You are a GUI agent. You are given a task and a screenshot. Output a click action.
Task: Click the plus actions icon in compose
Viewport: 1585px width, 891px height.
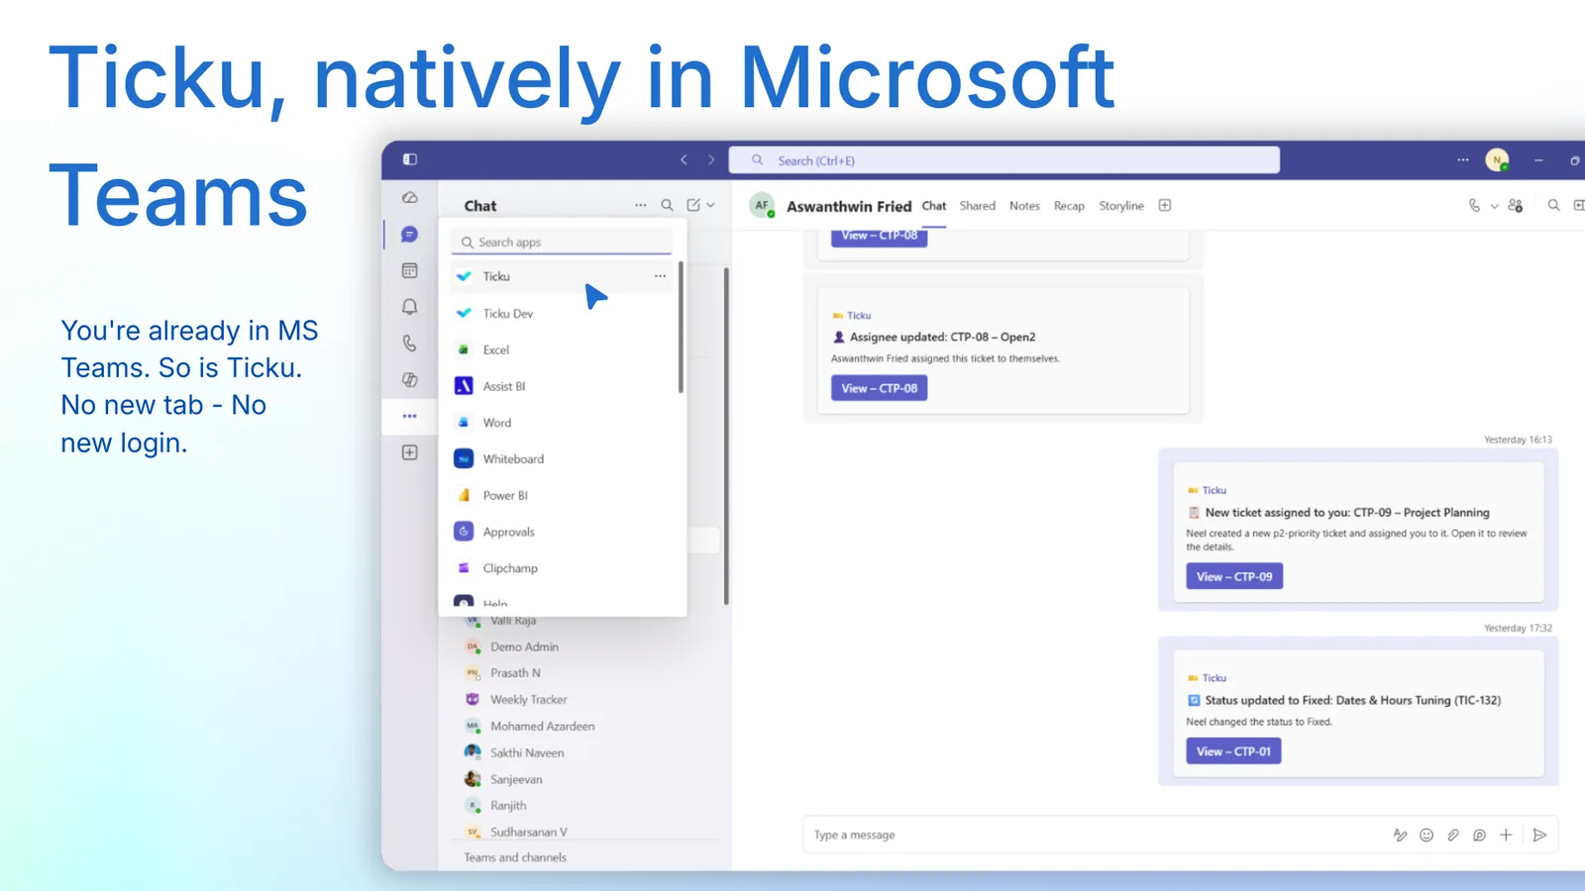[1506, 835]
